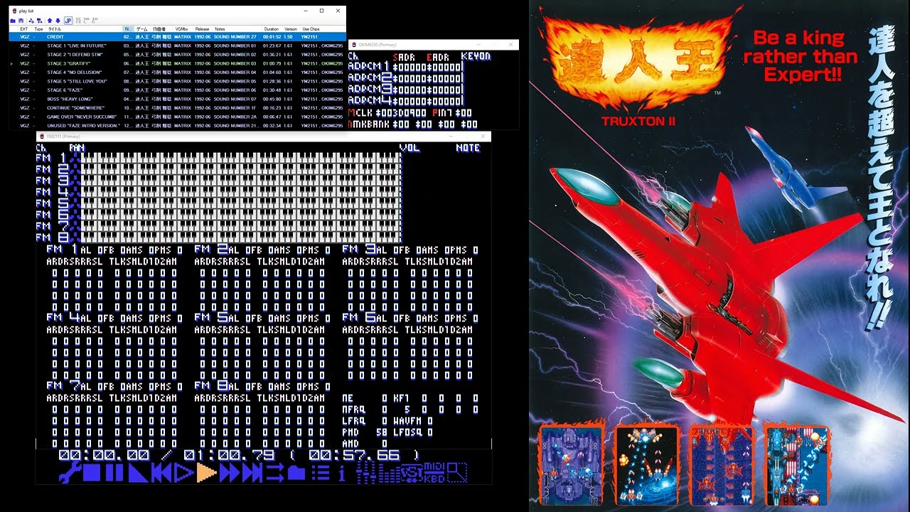The height and width of the screenshot is (512, 910).
Task: Move the selected track up with the up arrow
Action: coord(50,21)
